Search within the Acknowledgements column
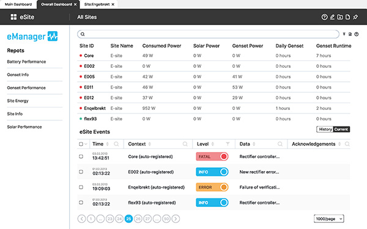Screen dimensions: 367x229 (347, 144)
